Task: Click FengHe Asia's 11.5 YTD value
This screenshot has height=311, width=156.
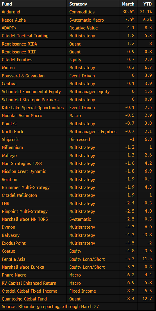Action: 147,259
